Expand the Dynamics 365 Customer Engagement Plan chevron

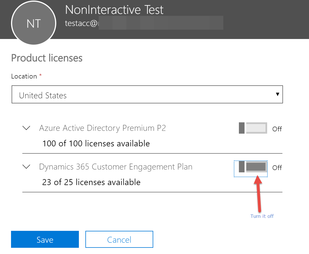tap(26, 167)
